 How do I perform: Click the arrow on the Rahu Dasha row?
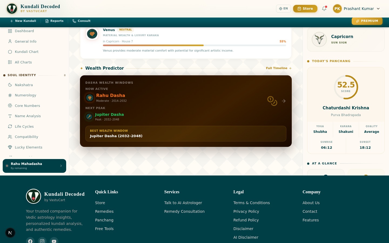click(x=284, y=101)
